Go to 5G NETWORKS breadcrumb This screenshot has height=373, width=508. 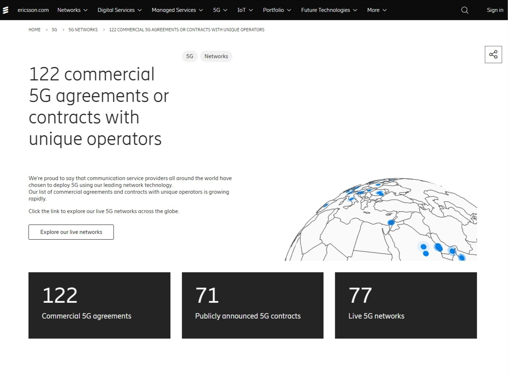(x=83, y=30)
